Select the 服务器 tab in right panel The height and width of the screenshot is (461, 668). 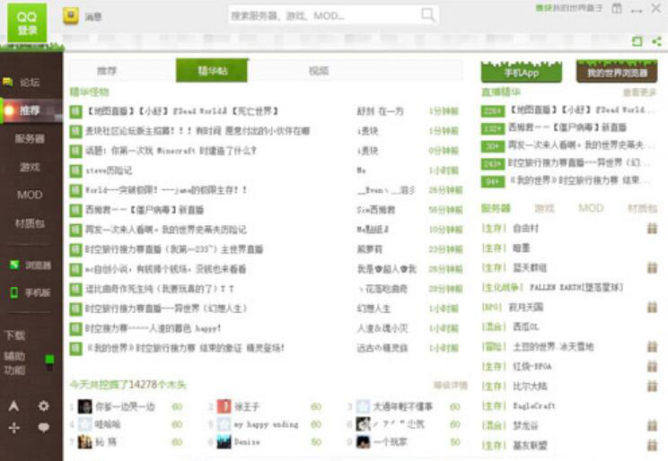[496, 208]
